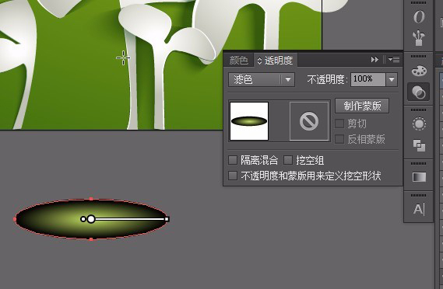Click the gradient annotator origin circle handle

90,219
